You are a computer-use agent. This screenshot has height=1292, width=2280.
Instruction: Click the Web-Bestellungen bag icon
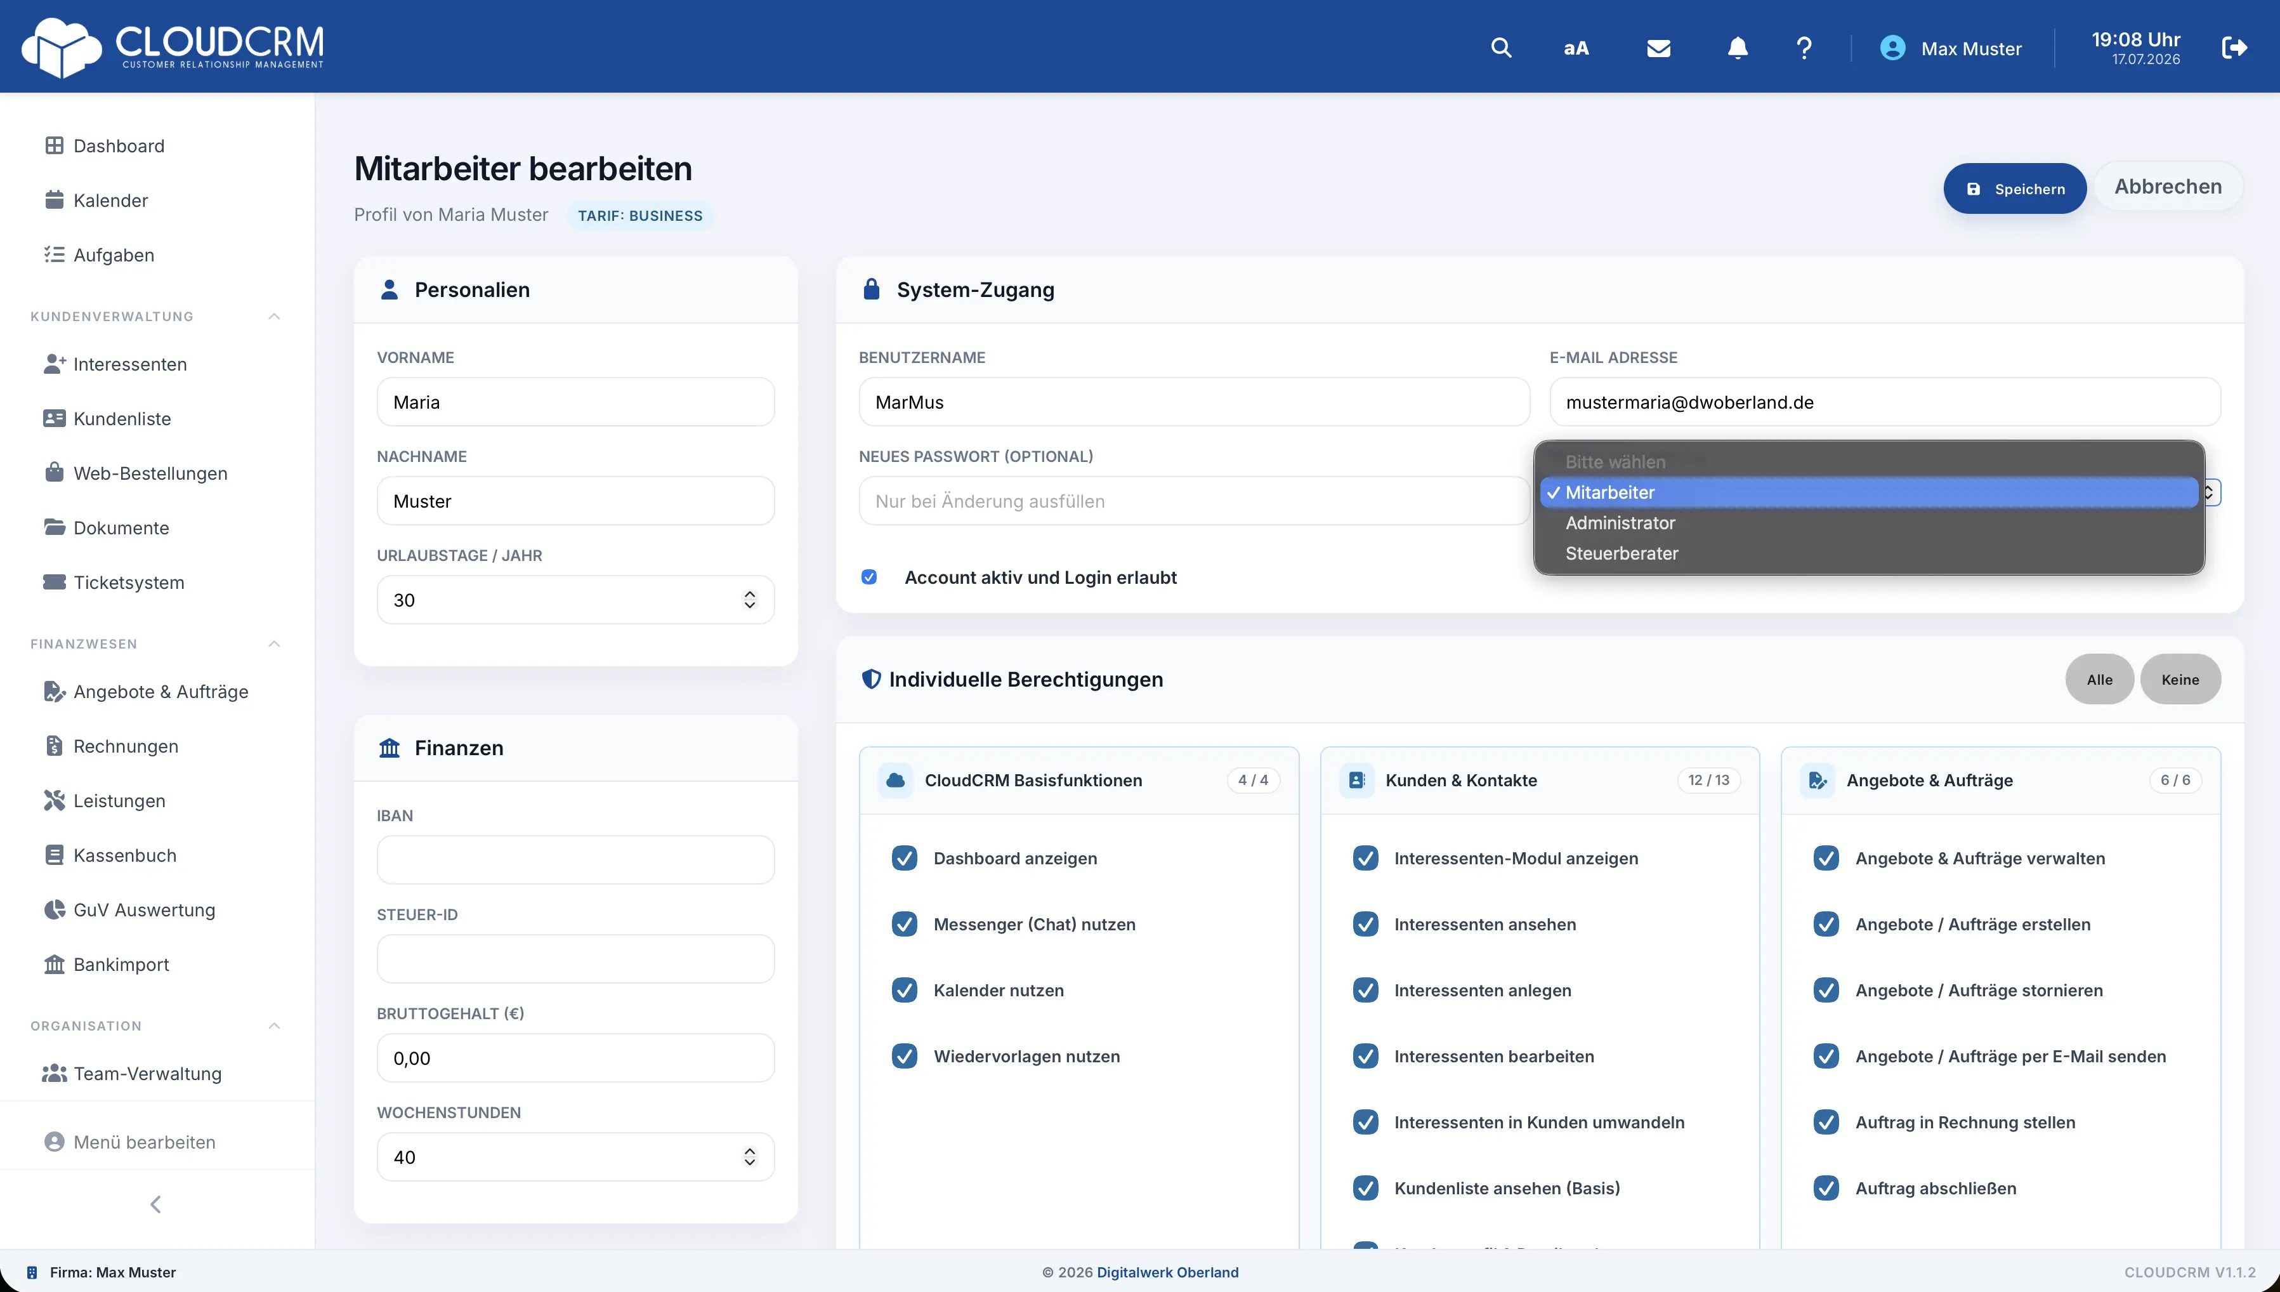(x=54, y=472)
